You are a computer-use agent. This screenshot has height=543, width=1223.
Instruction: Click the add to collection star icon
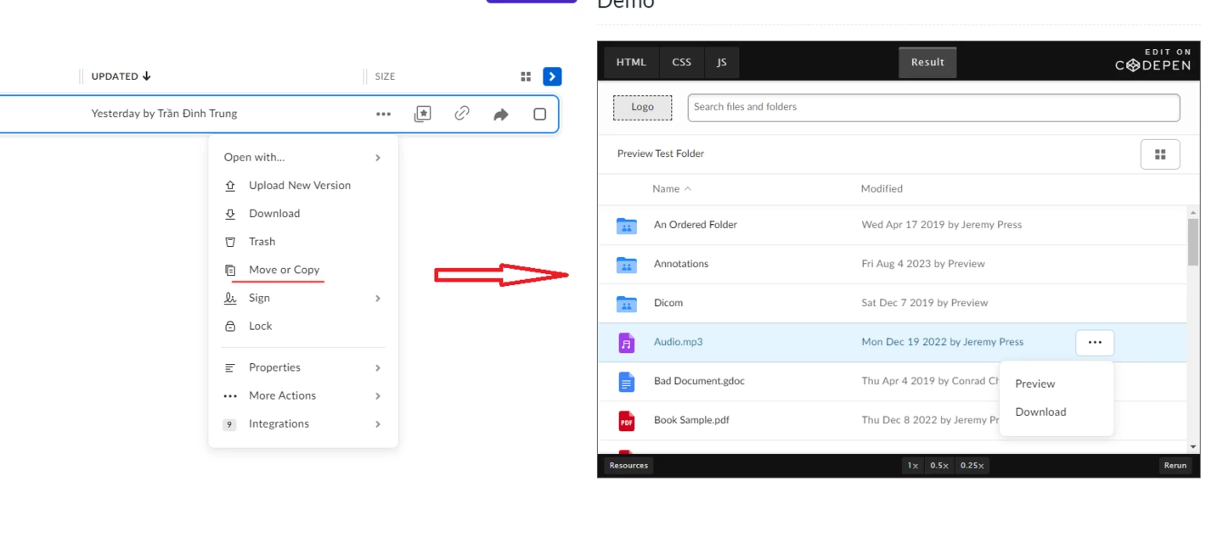click(422, 114)
